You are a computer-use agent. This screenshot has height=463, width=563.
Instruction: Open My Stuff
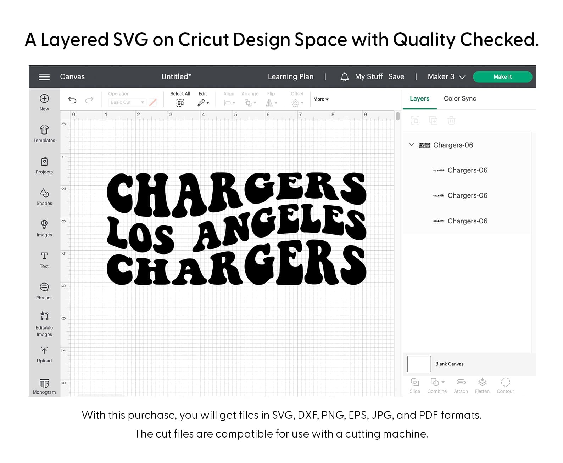(x=369, y=76)
